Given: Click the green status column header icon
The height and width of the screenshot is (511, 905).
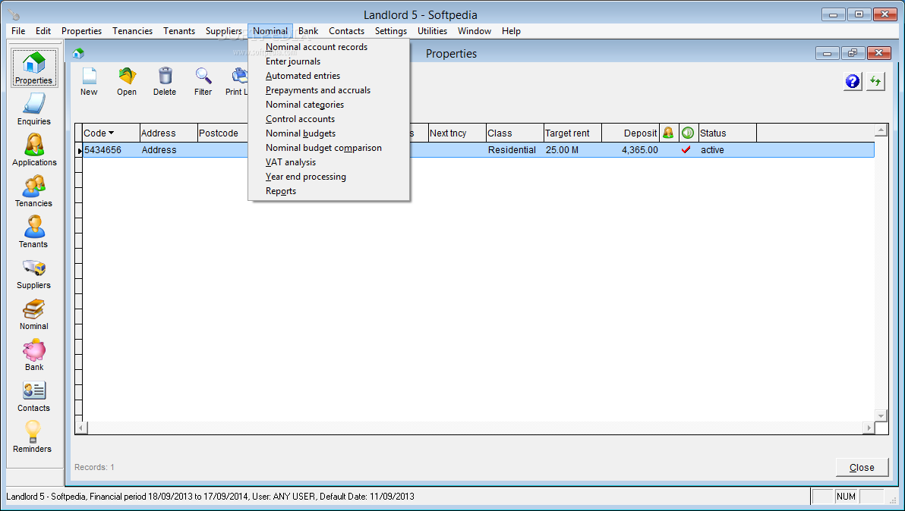Looking at the screenshot, I should [687, 133].
